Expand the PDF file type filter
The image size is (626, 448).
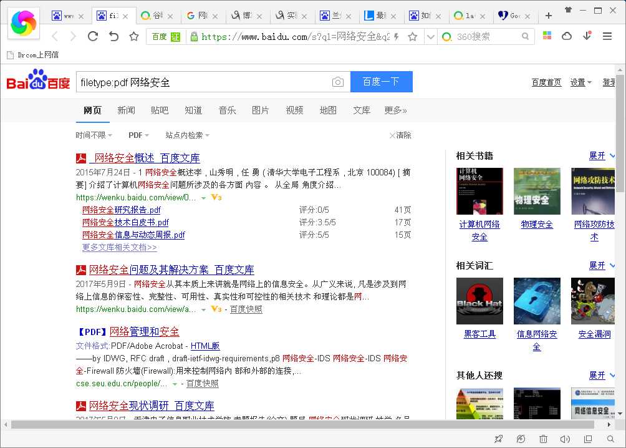pyautogui.click(x=138, y=135)
